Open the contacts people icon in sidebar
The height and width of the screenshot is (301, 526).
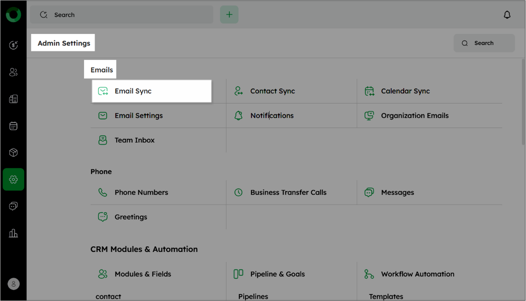[x=13, y=72]
